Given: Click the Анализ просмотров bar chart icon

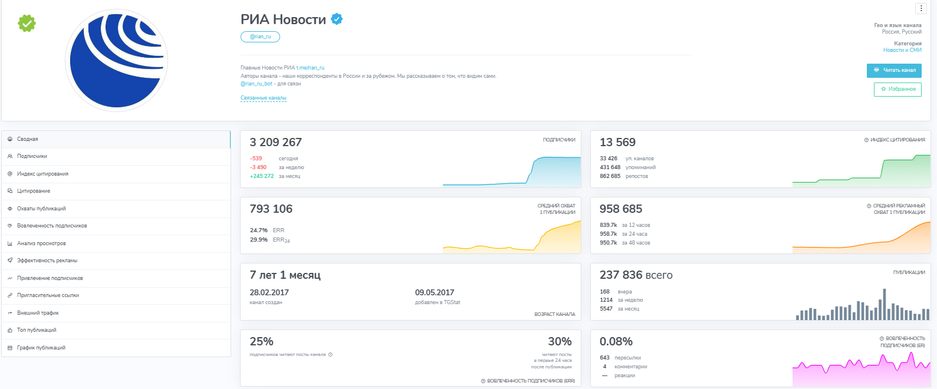Looking at the screenshot, I should (10, 243).
